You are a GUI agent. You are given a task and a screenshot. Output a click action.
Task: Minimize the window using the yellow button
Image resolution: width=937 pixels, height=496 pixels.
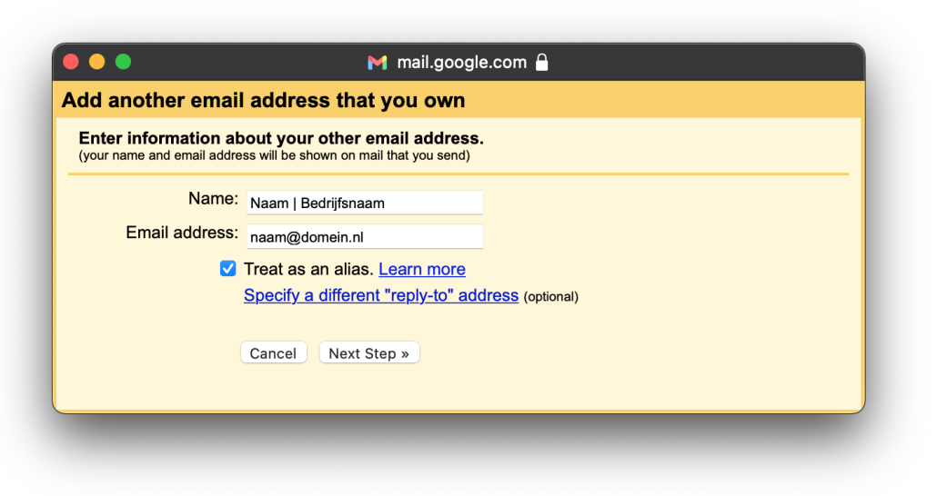(x=96, y=62)
